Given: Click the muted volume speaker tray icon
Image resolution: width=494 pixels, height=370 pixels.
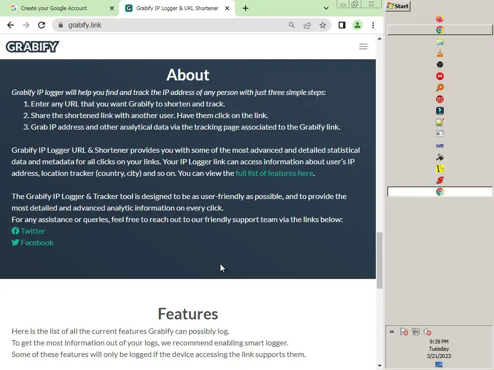Looking at the screenshot, I should [427, 331].
